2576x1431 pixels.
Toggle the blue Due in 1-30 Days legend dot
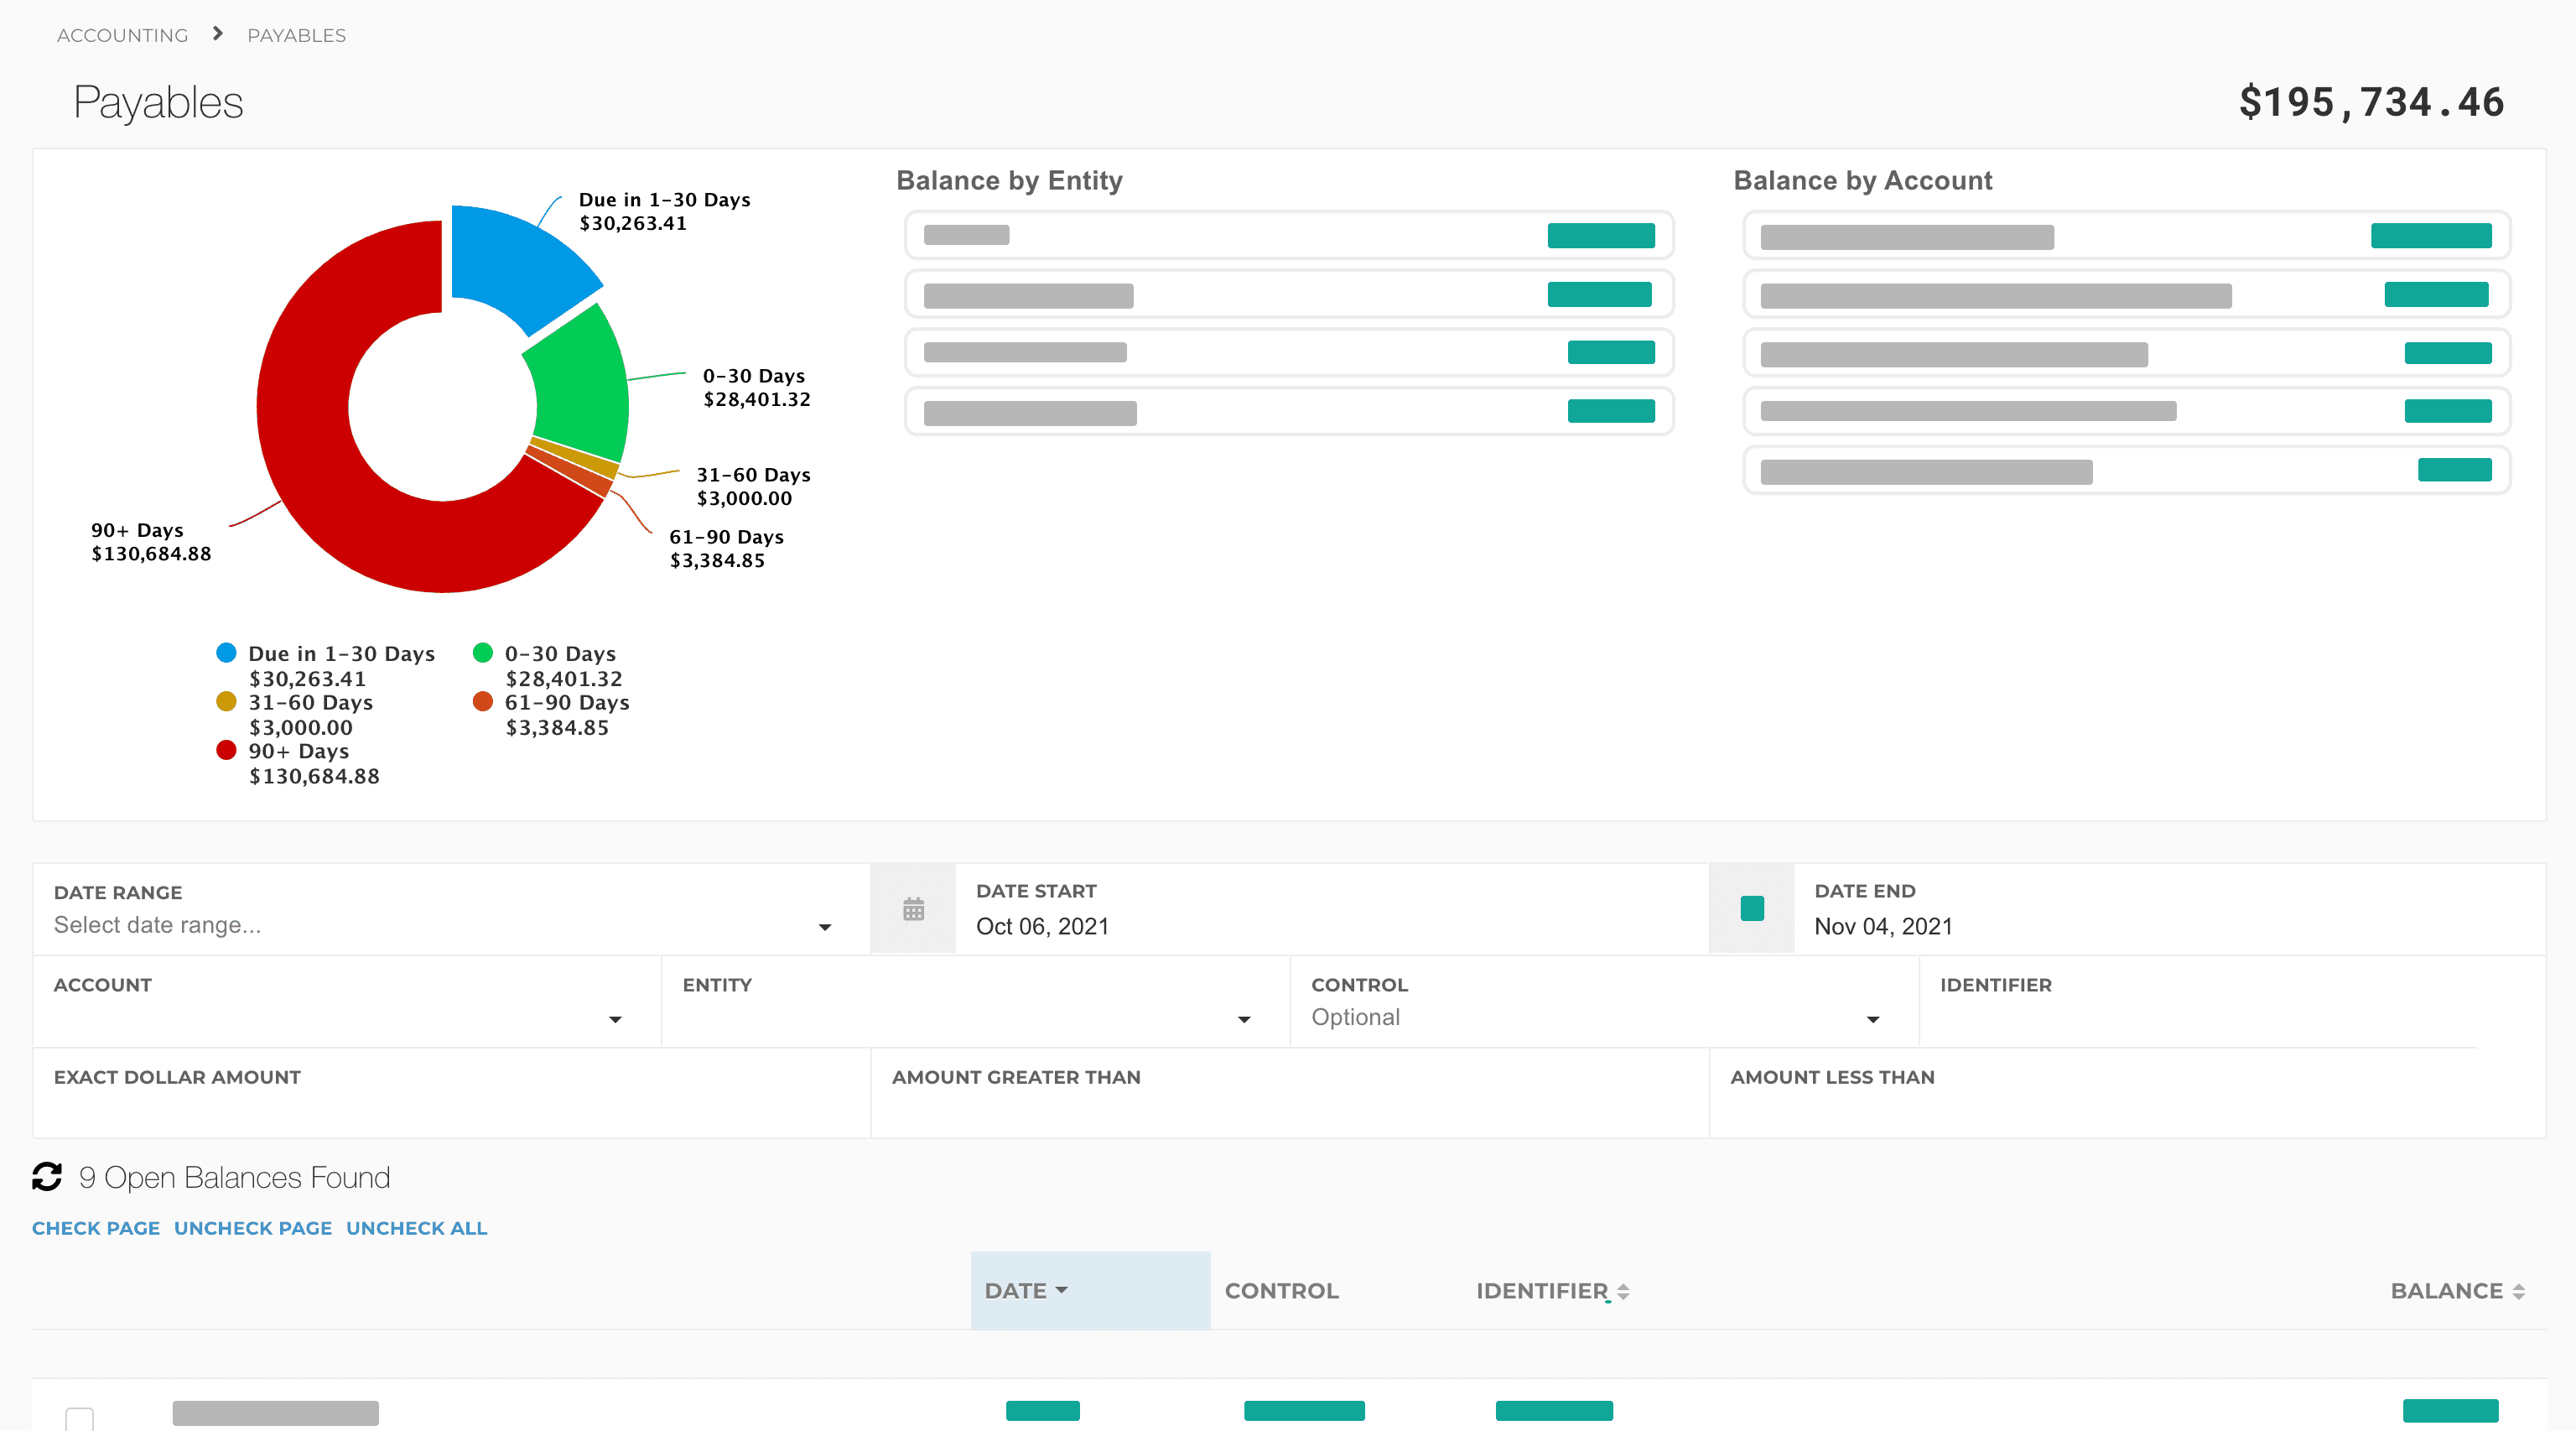coord(227,653)
